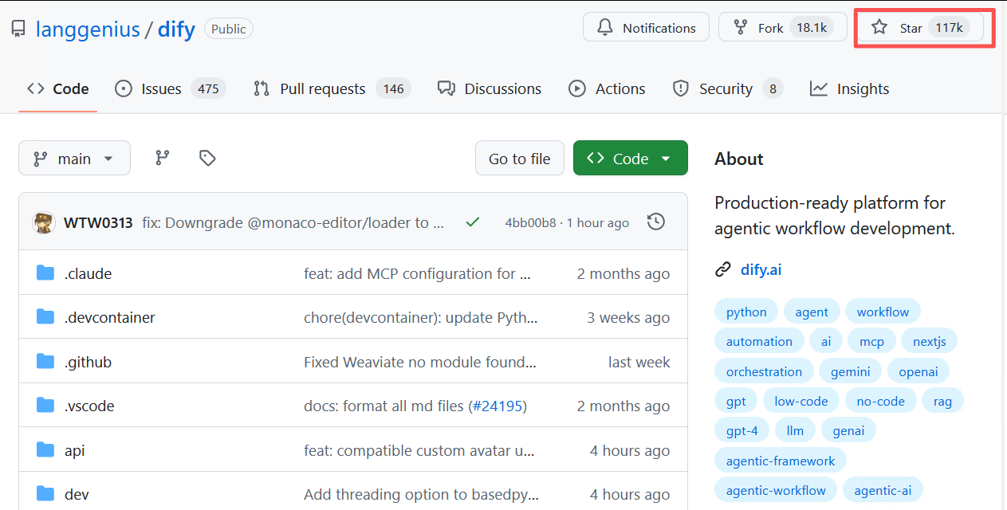Viewport: 1007px width, 510px height.
Task: Click the commit history clock icon
Action: (x=656, y=222)
